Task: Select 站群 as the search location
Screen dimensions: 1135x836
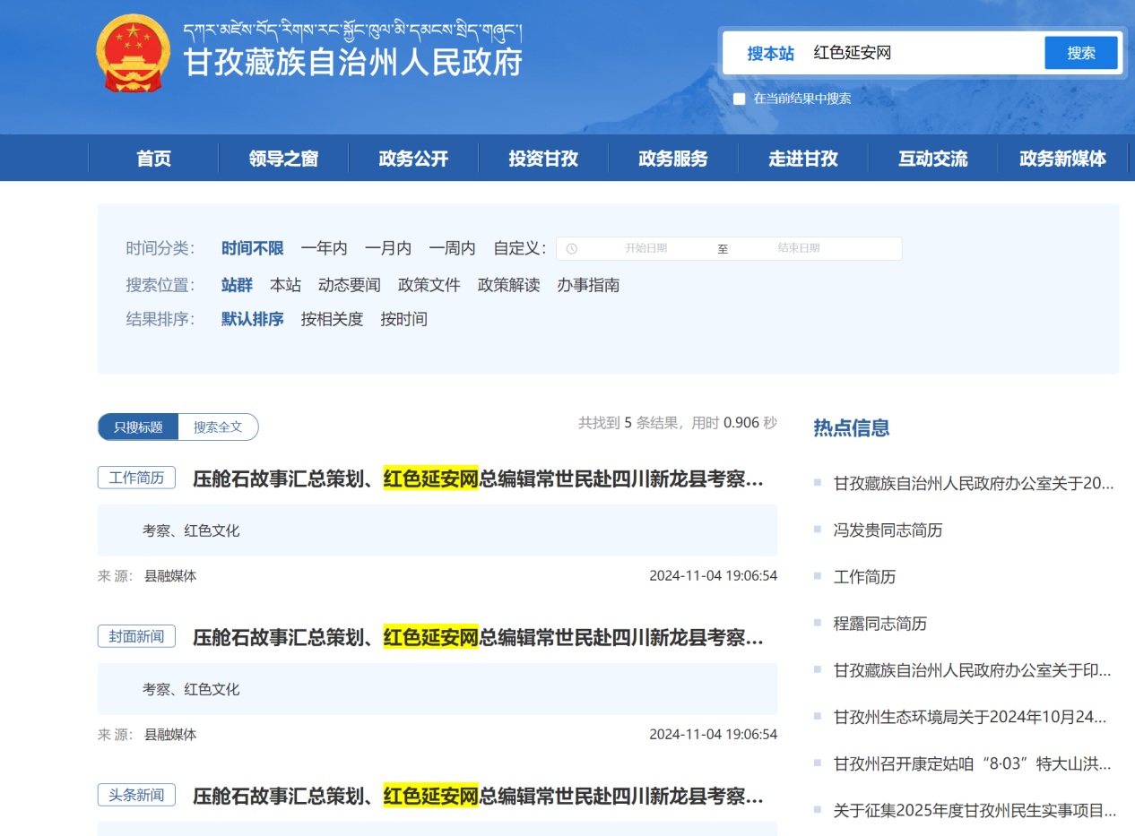Action: pyautogui.click(x=237, y=285)
